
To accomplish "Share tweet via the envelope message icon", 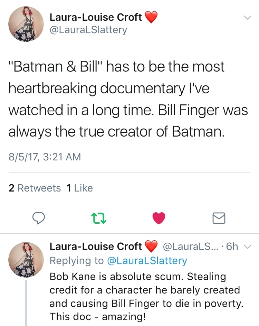I will [218, 218].
